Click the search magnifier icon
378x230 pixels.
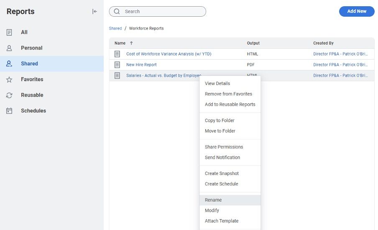coord(117,12)
